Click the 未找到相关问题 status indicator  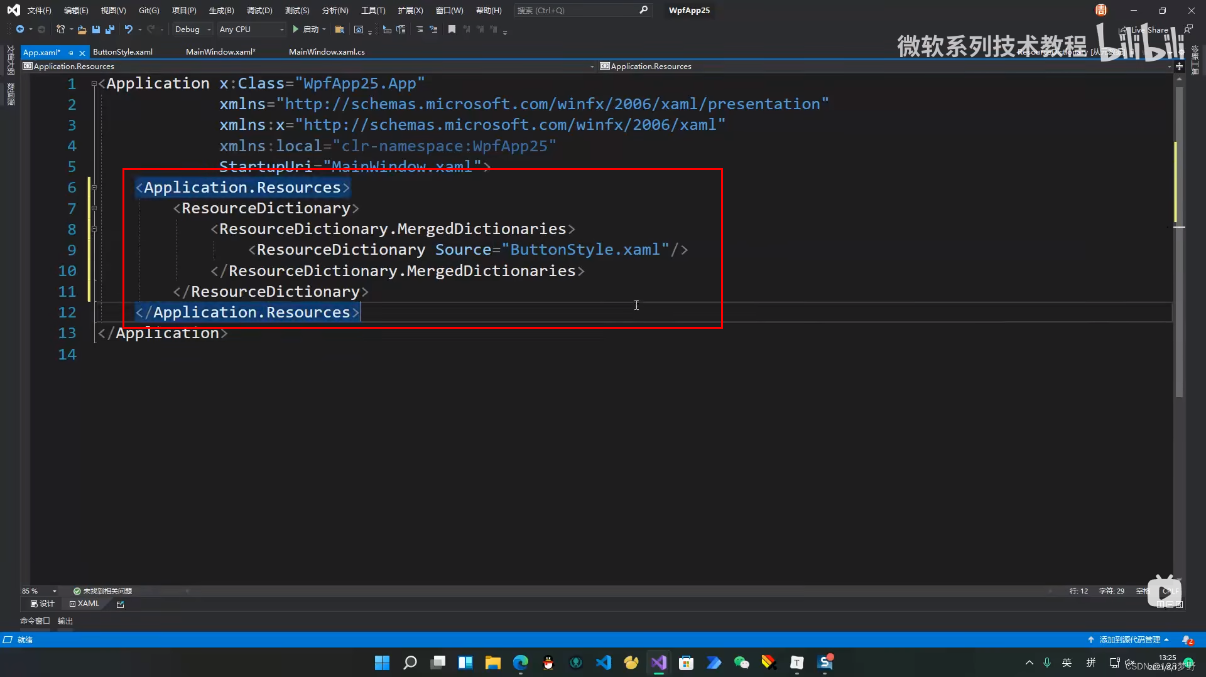tap(102, 591)
